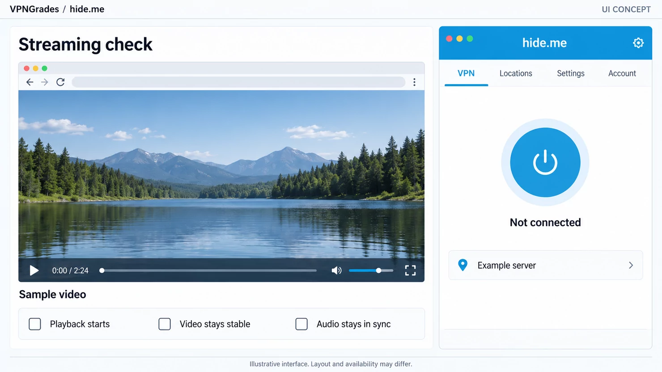The image size is (662, 372).
Task: Click the red dot in hide.me window
Action: (x=449, y=39)
